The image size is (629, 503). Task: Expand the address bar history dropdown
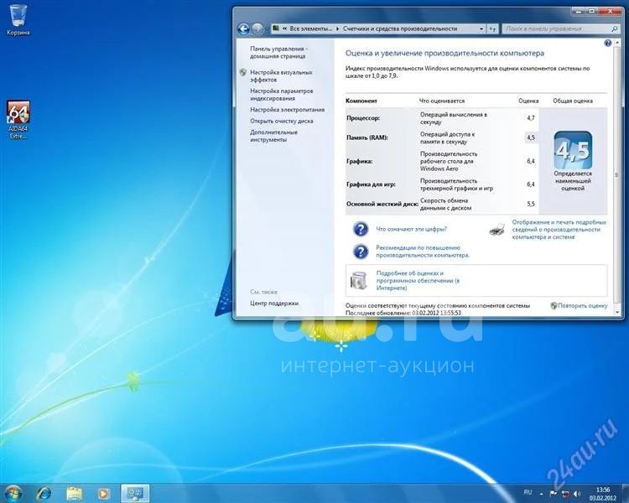(x=481, y=29)
